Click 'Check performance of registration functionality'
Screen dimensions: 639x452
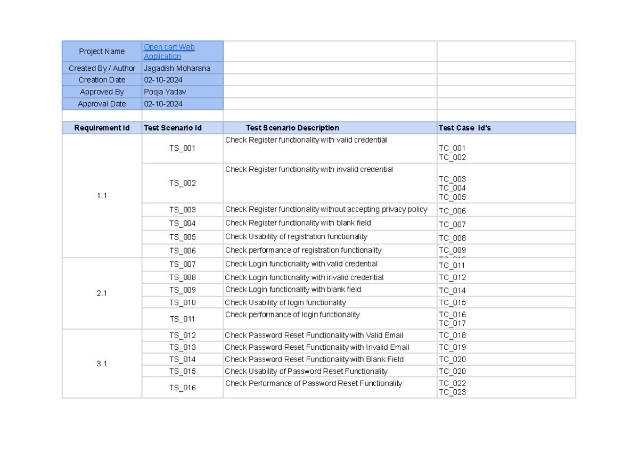tap(304, 250)
